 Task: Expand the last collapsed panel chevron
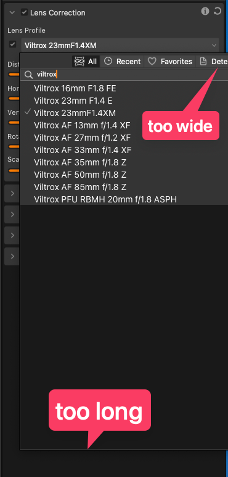[12, 257]
